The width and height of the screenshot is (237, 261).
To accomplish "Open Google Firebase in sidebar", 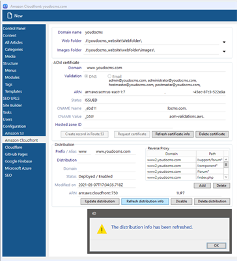I will pyautogui.click(x=18, y=161).
